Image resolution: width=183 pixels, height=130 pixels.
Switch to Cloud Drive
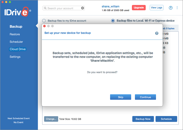point(18,49)
